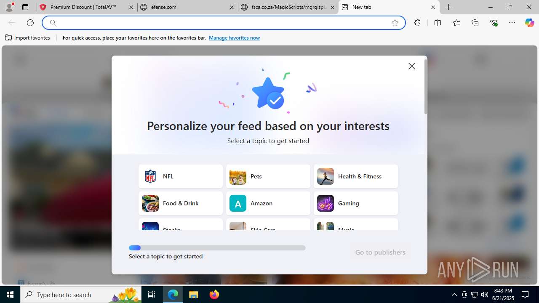Viewport: 539px width, 303px height.
Task: Pick the Food & Drink topic
Action: point(181,203)
